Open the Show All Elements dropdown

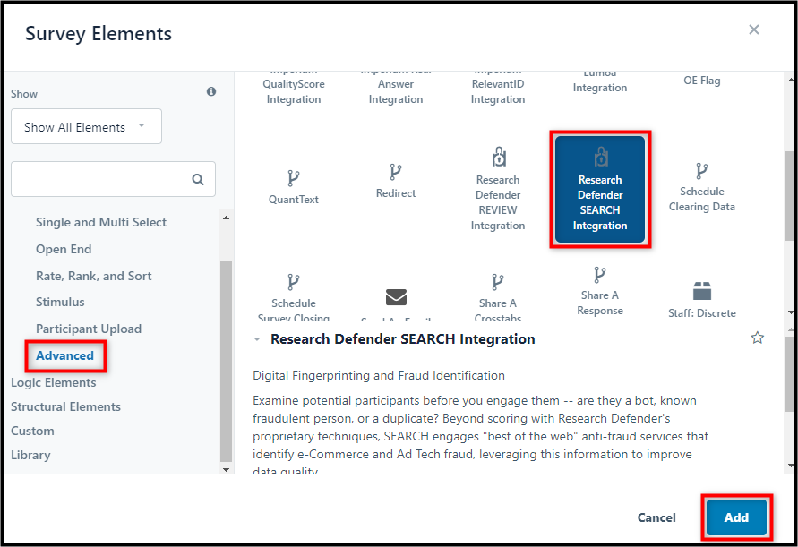[87, 126]
